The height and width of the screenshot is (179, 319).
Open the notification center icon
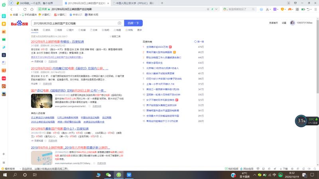312,175
